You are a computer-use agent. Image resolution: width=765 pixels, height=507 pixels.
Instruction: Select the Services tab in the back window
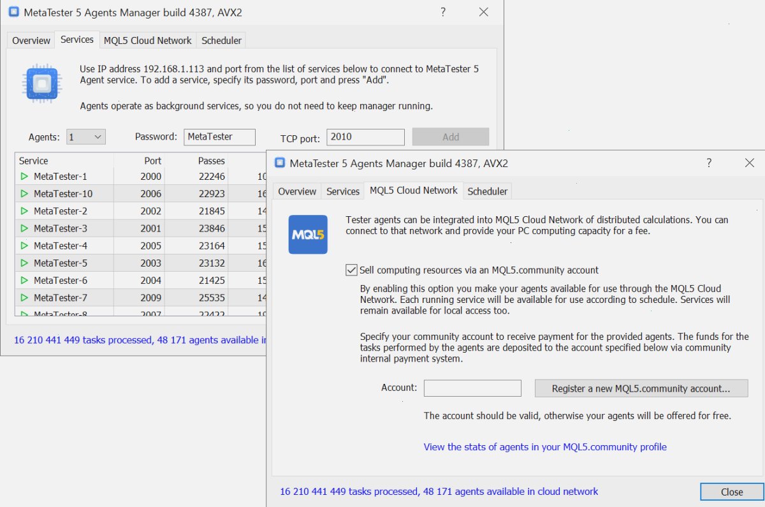click(77, 40)
